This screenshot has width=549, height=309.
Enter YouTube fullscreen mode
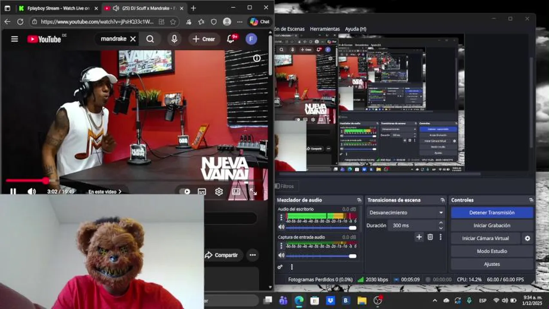253,191
